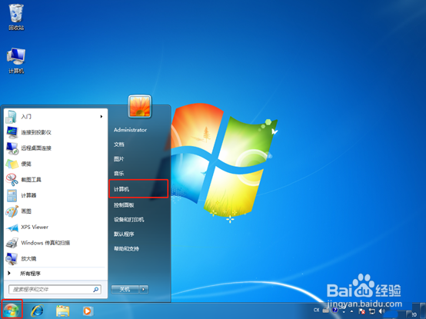The height and width of the screenshot is (319, 426).
Task: Open 截图工具 snipping tool
Action: 55,179
